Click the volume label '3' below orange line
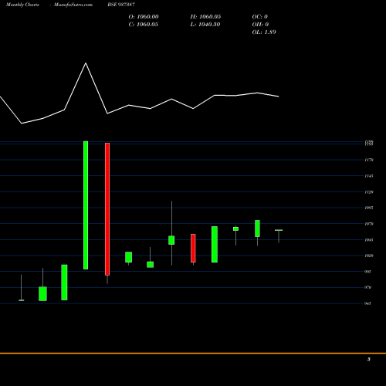Viewport: 386px width, 386px height. [369, 359]
